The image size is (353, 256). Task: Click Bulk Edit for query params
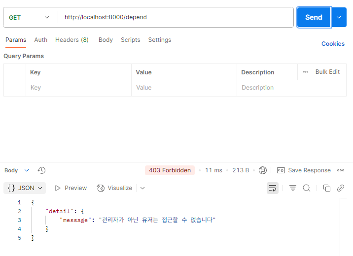coord(327,72)
